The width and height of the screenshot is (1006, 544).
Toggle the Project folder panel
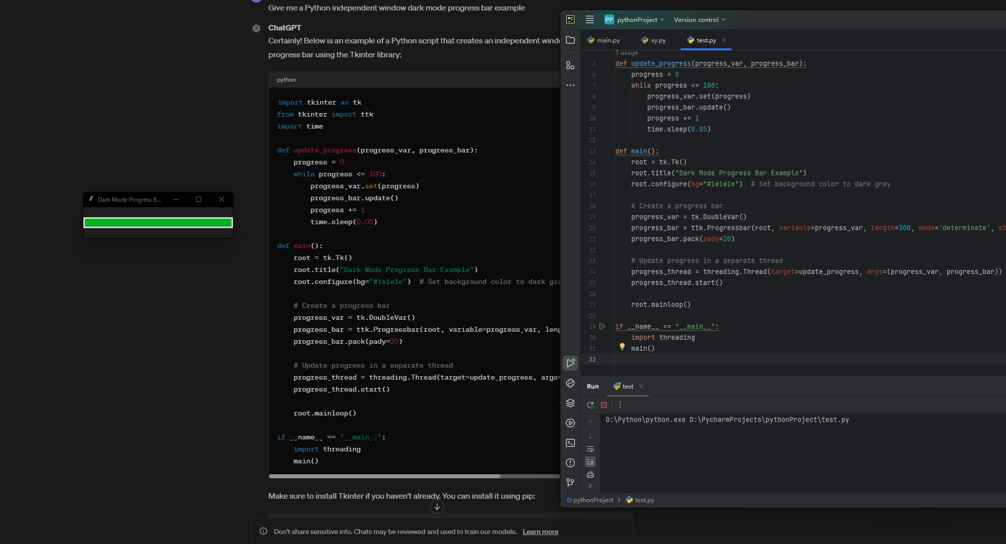tap(570, 40)
